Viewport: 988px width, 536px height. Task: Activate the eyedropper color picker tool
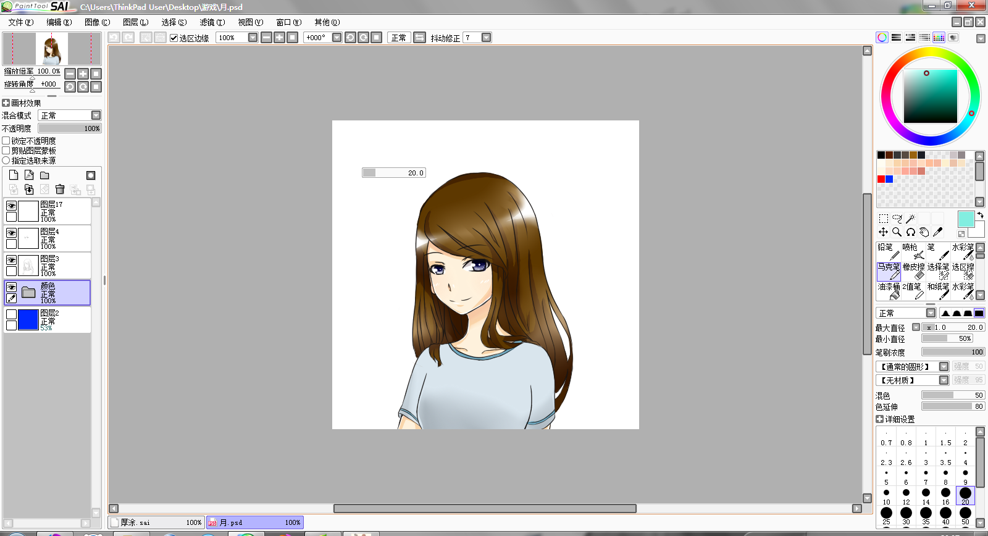(x=938, y=232)
